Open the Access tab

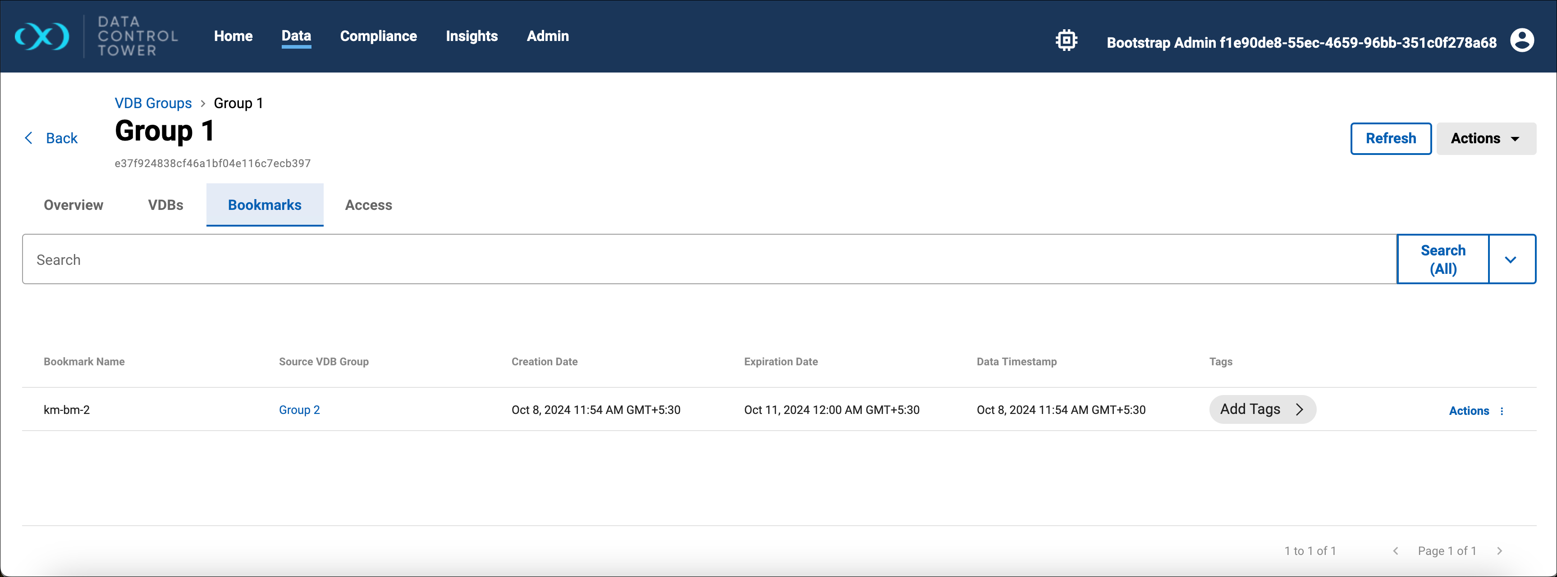tap(368, 205)
